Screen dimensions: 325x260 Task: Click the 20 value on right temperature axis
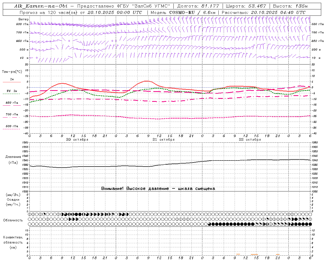point(313,64)
